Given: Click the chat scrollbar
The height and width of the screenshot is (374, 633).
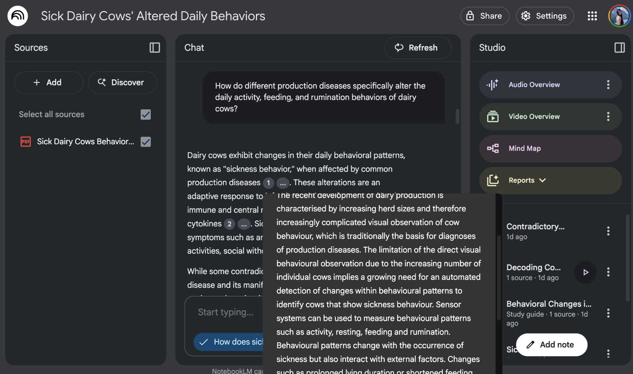Looking at the screenshot, I should [457, 116].
